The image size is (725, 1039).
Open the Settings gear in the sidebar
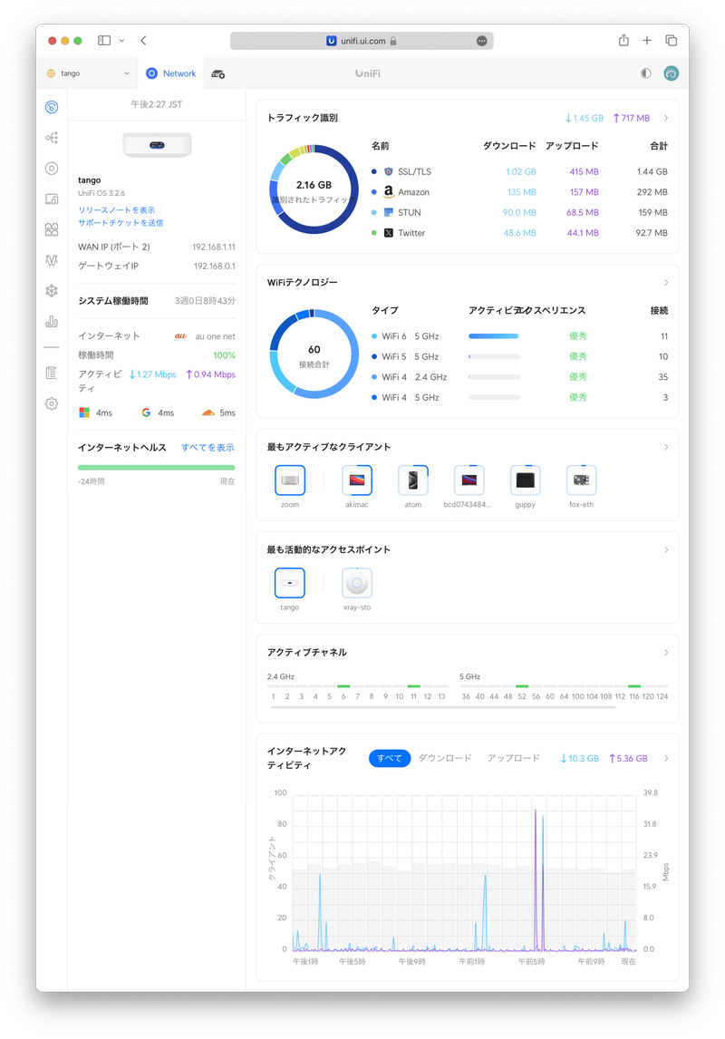click(x=52, y=403)
